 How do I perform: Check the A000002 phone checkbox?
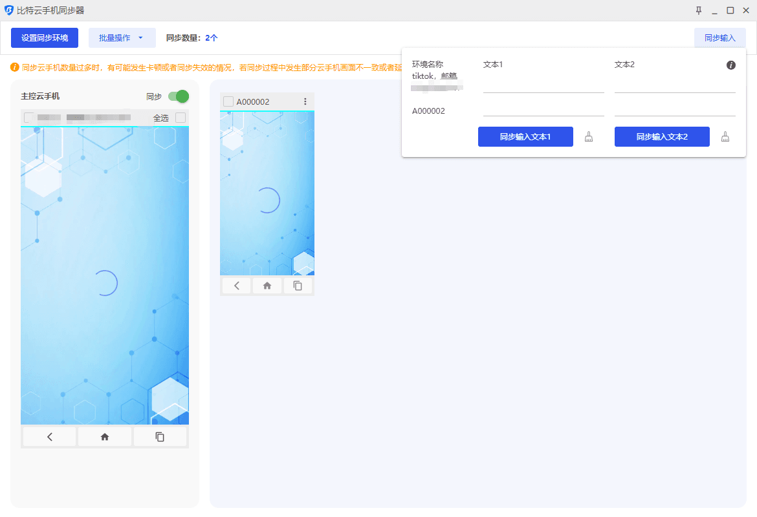pos(228,101)
